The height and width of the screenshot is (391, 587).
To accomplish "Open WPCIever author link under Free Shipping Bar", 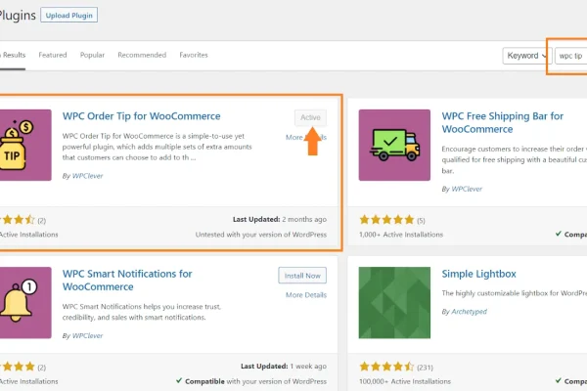I will (467, 189).
